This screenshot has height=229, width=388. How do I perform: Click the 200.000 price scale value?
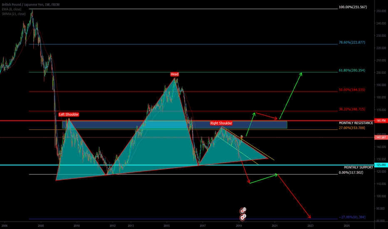tap(381, 72)
